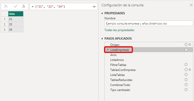Open settings gear for Origen step
The height and width of the screenshot is (101, 194).
(x=189, y=45)
